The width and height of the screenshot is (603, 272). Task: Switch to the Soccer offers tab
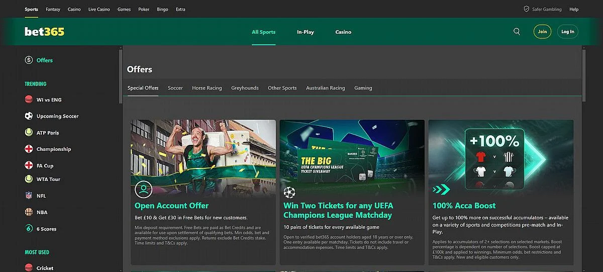tap(175, 88)
